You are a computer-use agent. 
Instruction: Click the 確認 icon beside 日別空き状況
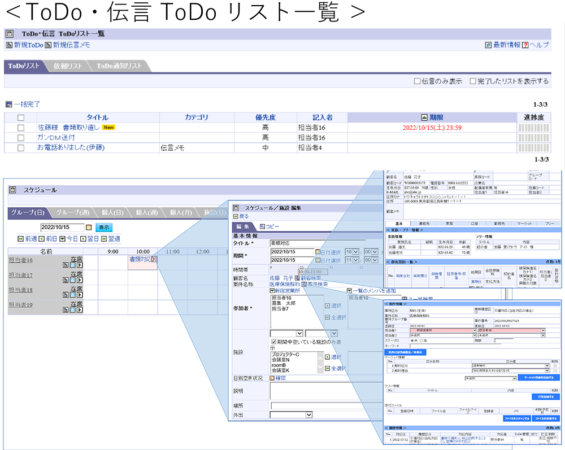[x=272, y=378]
